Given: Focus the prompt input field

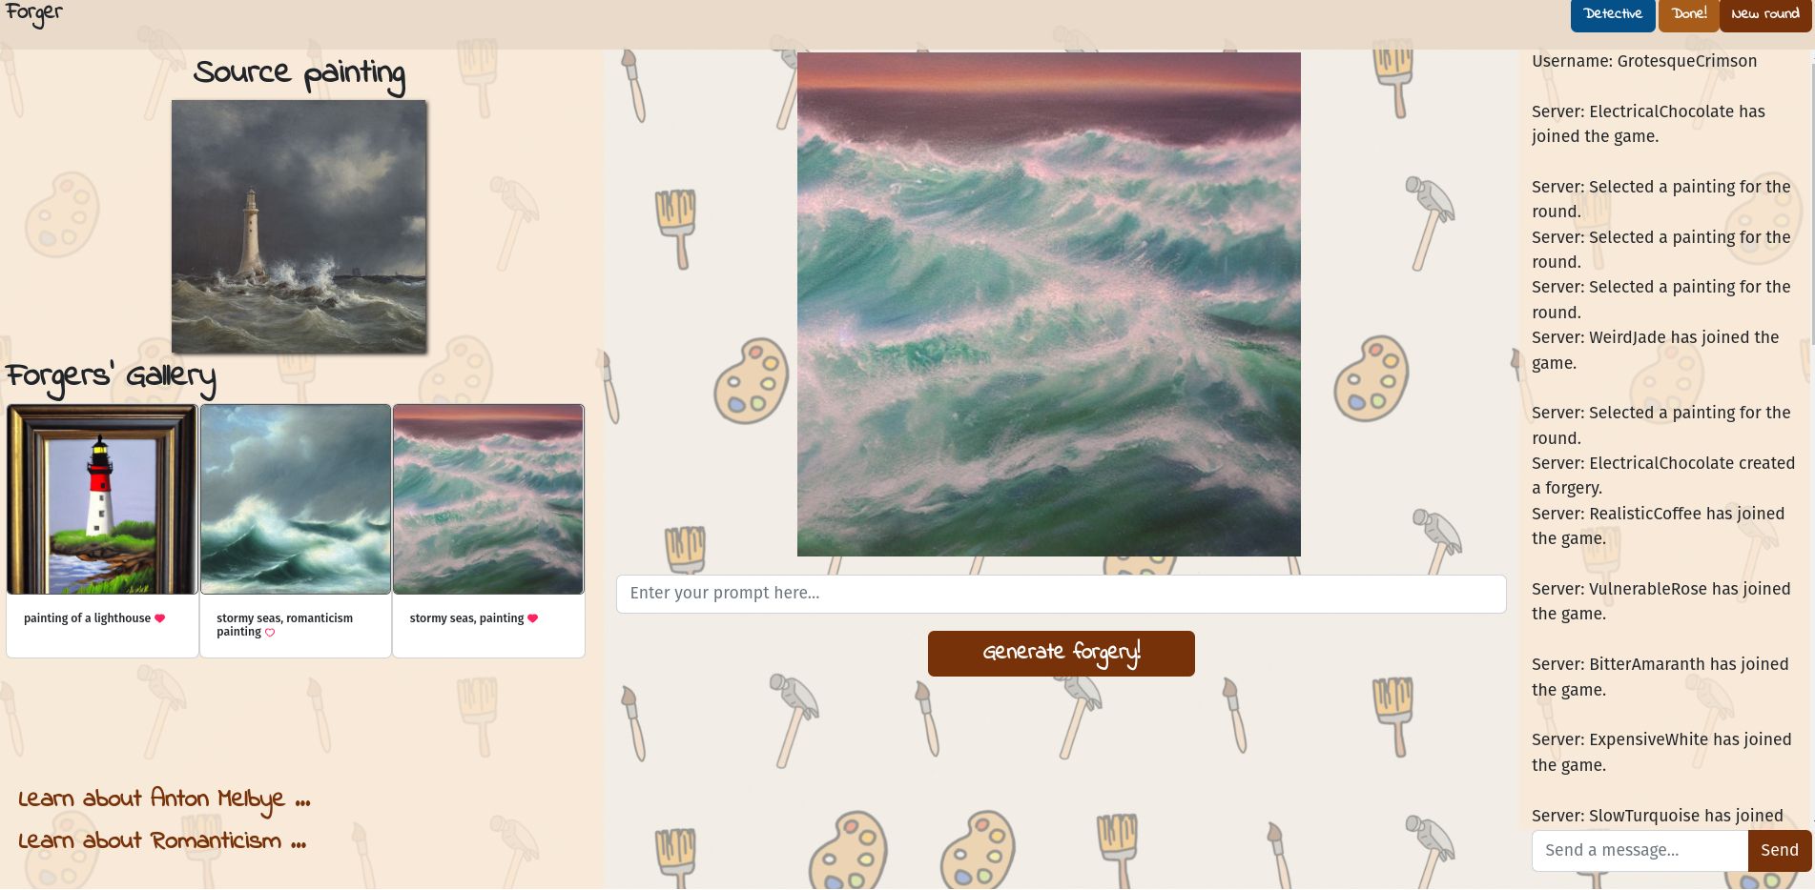Looking at the screenshot, I should click(1062, 594).
